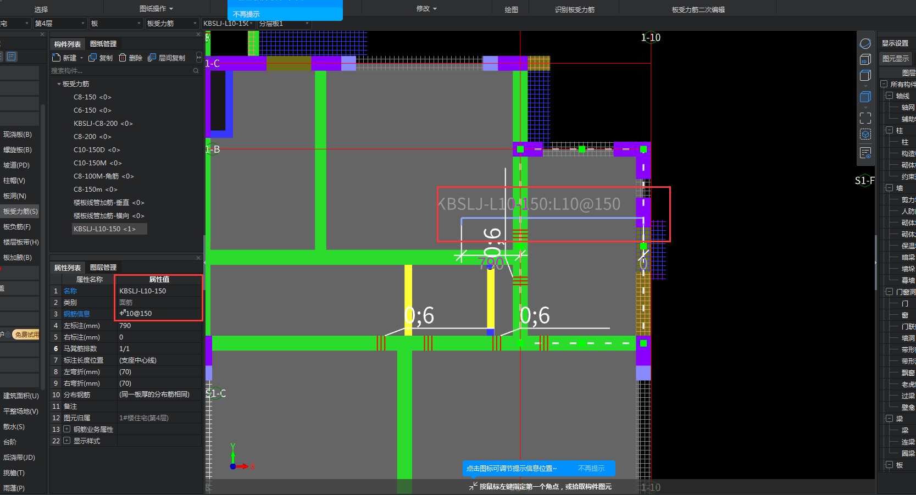The width and height of the screenshot is (916, 495).
Task: Switch to 3D view using the 3D cube icon
Action: coord(865,59)
